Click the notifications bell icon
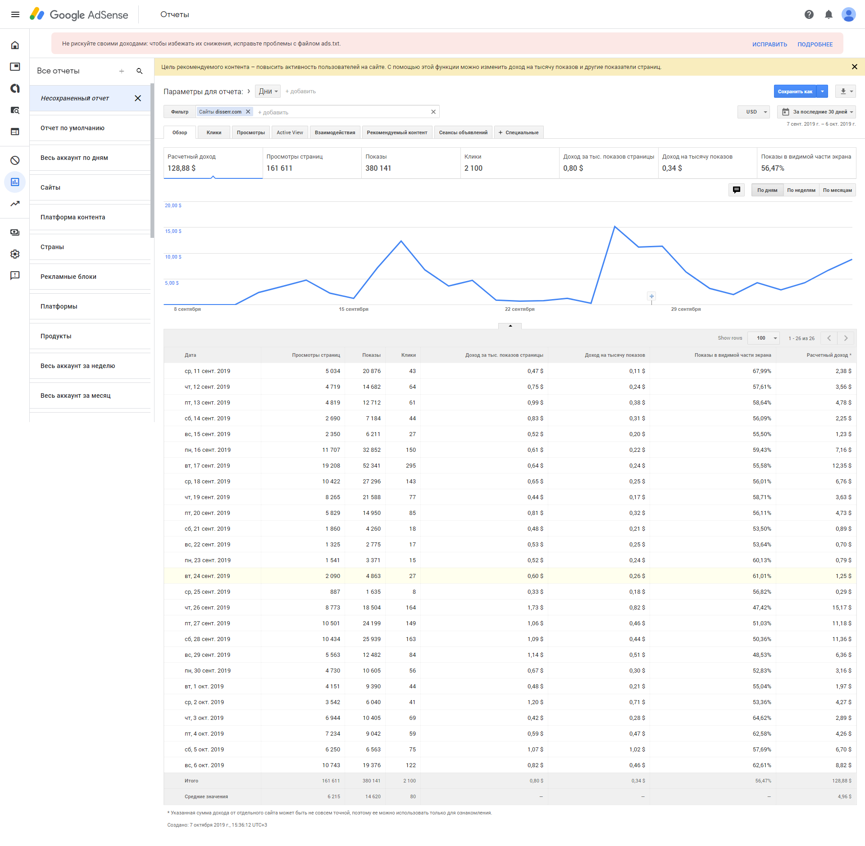The width and height of the screenshot is (865, 846). (829, 14)
